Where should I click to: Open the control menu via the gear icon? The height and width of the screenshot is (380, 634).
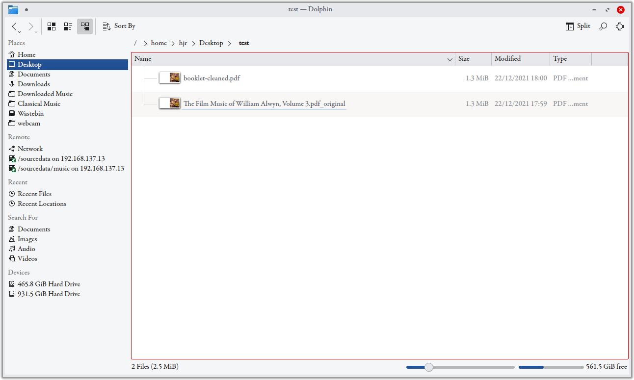coord(620,26)
